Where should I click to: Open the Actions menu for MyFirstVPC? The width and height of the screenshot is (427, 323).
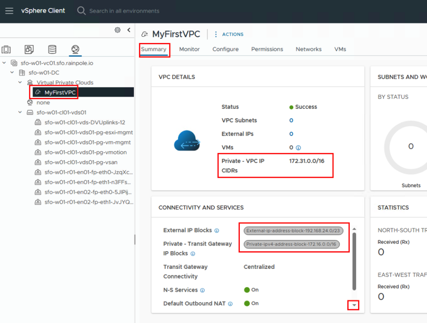[229, 34]
